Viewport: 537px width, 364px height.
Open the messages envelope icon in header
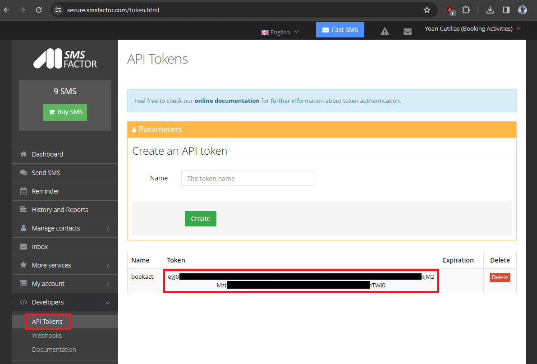pyautogui.click(x=408, y=32)
